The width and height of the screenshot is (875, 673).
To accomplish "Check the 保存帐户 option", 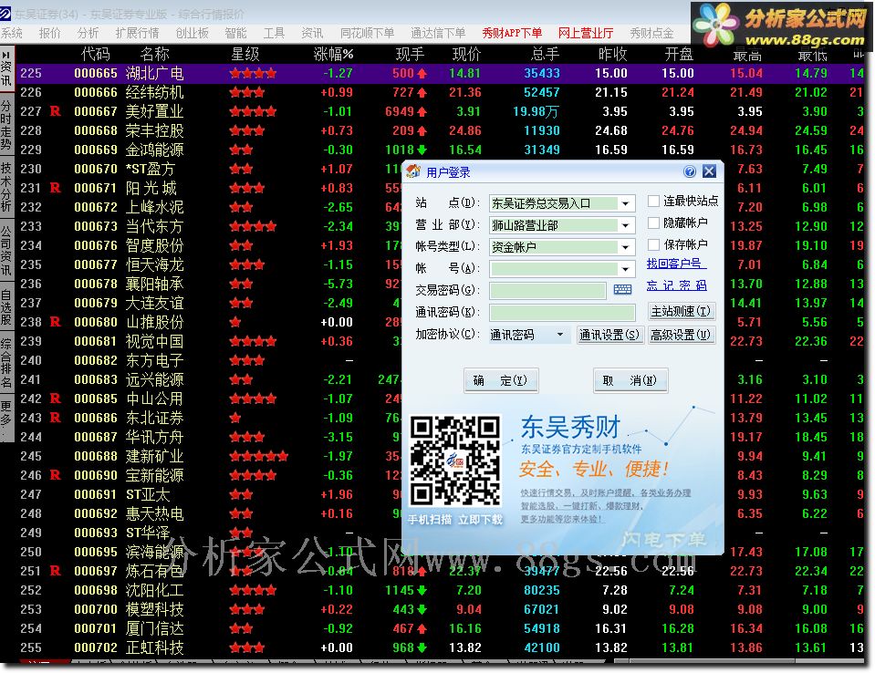I will tap(653, 244).
